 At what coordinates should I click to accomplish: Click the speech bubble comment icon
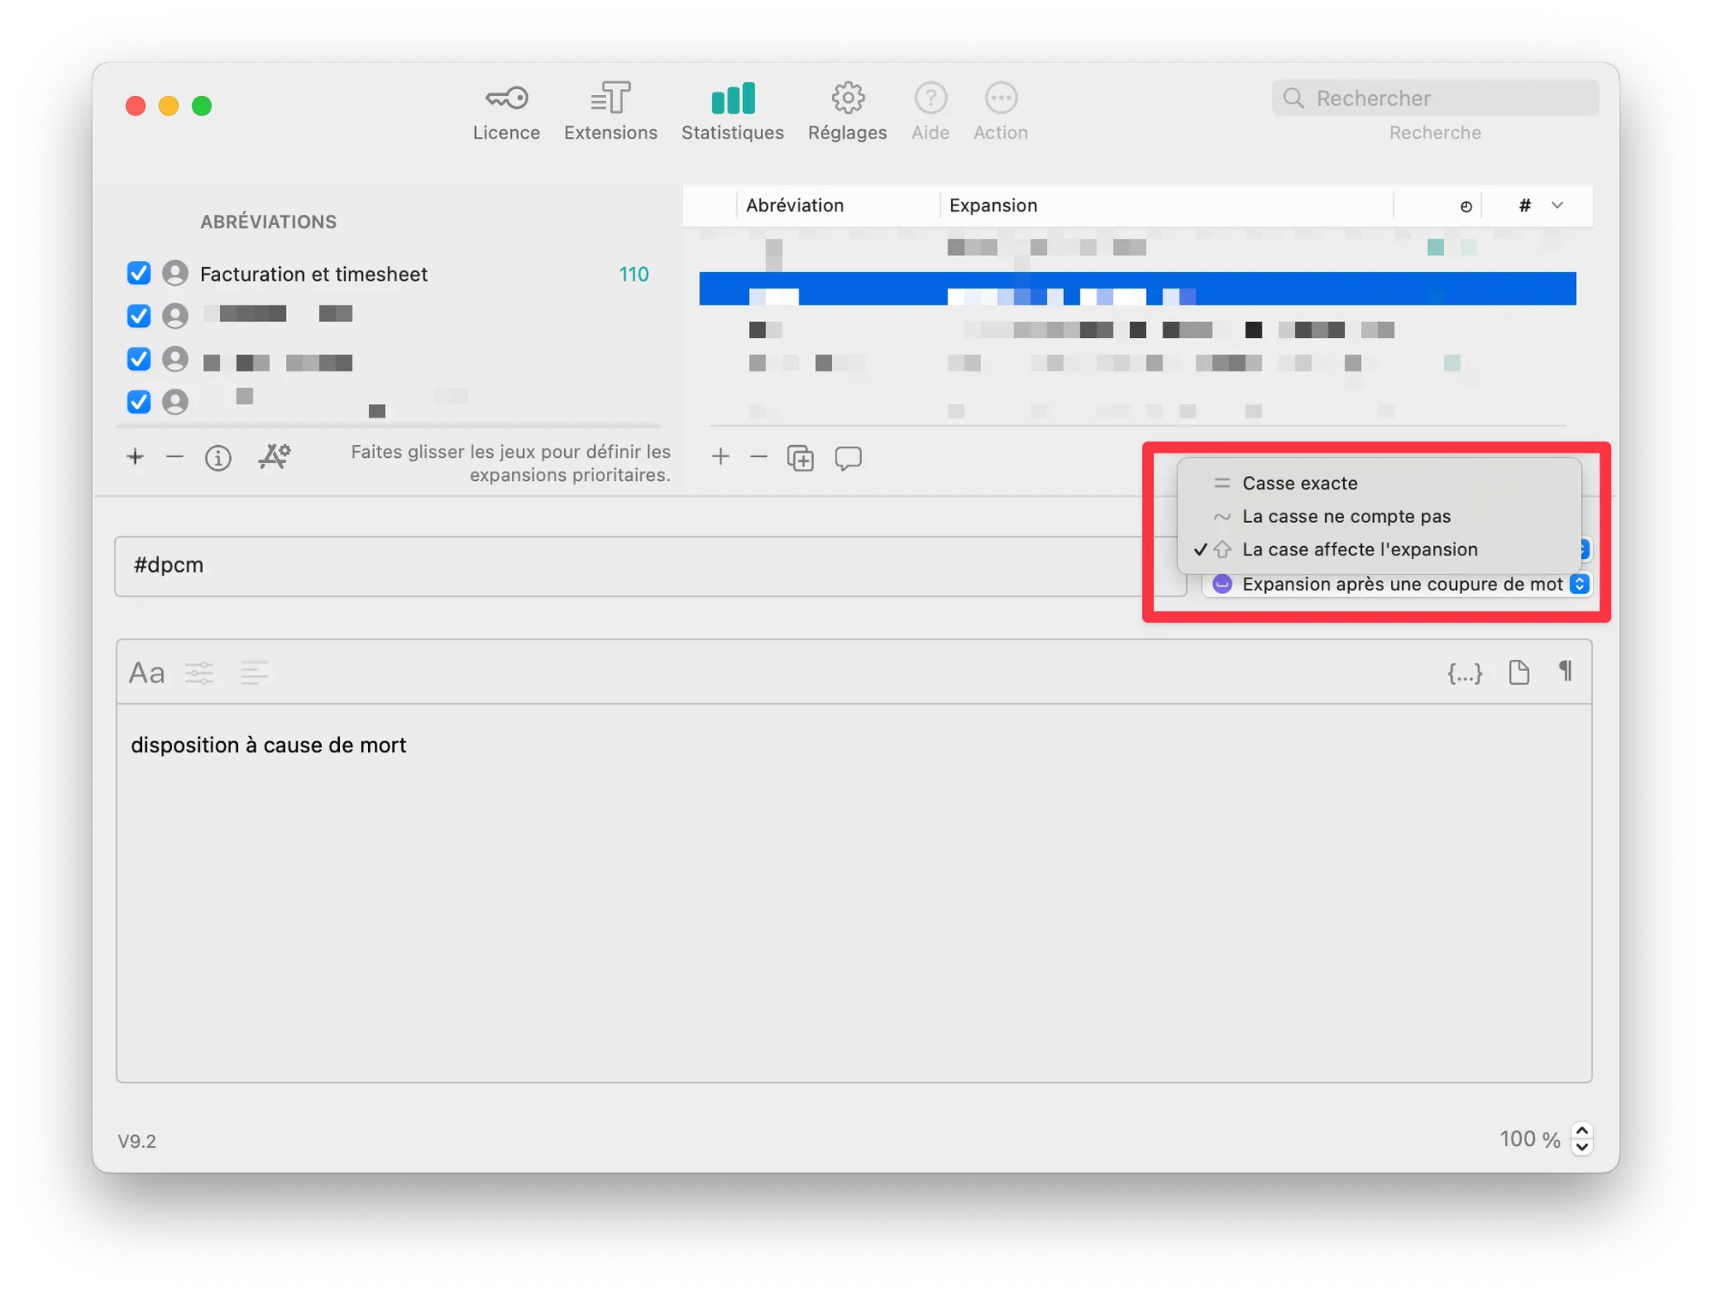(x=848, y=459)
